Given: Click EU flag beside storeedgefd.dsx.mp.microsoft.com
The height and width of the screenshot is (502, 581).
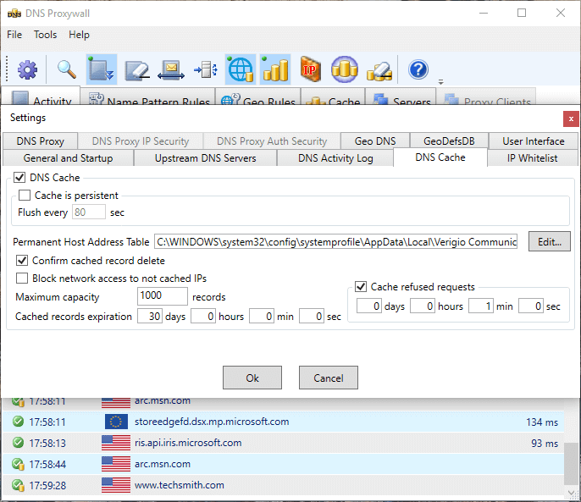Looking at the screenshot, I should pyautogui.click(x=116, y=422).
